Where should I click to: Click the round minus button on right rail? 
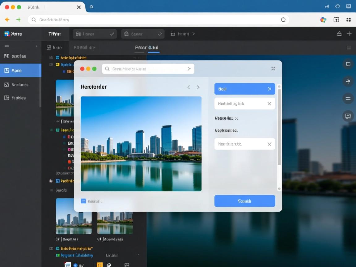coord(348,99)
